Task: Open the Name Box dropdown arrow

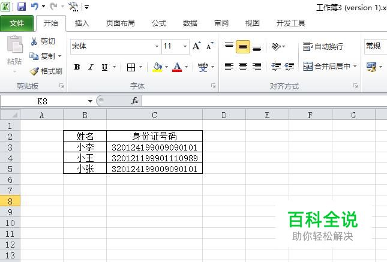Action: (x=90, y=101)
